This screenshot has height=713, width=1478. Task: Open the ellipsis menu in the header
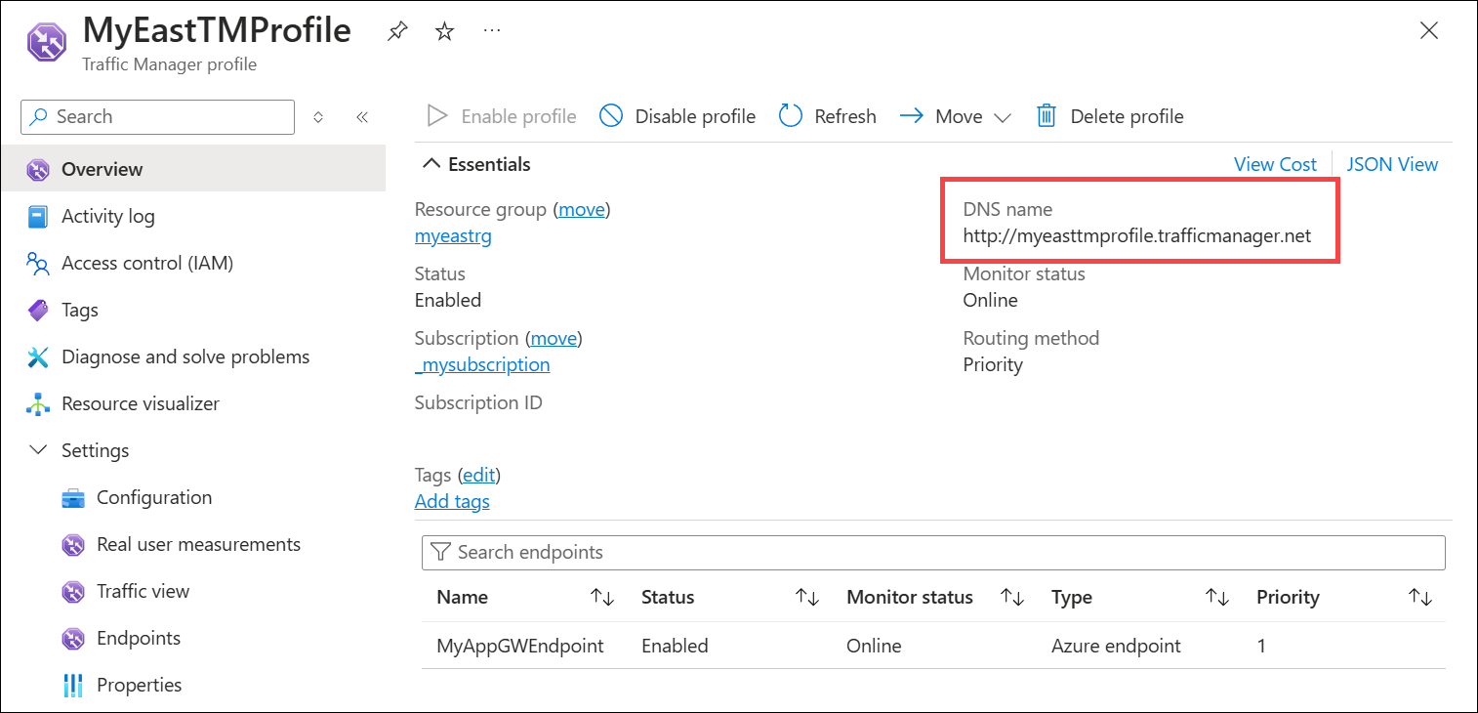tap(491, 30)
